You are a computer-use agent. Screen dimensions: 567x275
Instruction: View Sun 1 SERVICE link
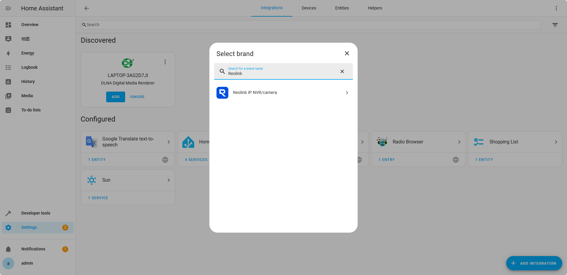pyautogui.click(x=98, y=198)
